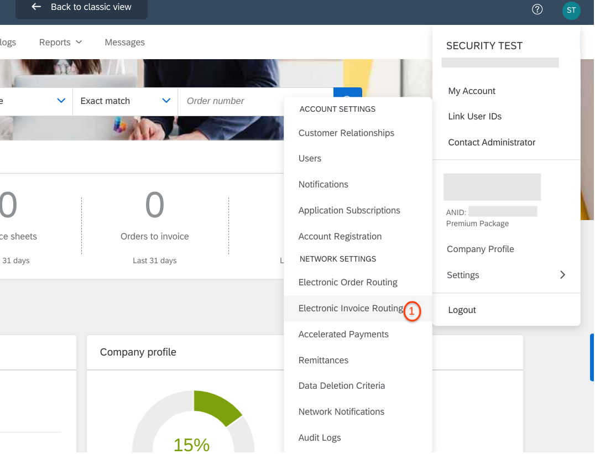
Task: Select Remittances
Action: tap(323, 360)
